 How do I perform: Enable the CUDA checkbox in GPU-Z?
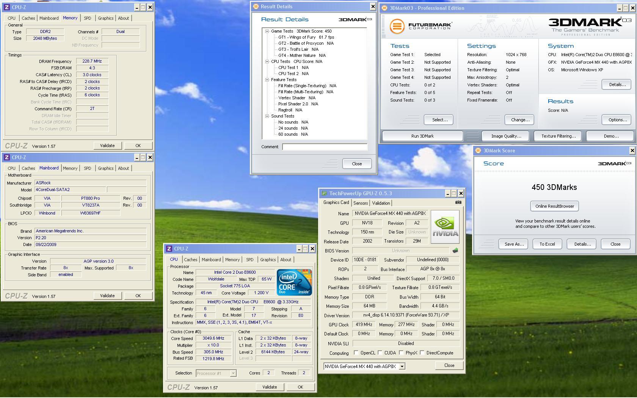pyautogui.click(x=380, y=353)
